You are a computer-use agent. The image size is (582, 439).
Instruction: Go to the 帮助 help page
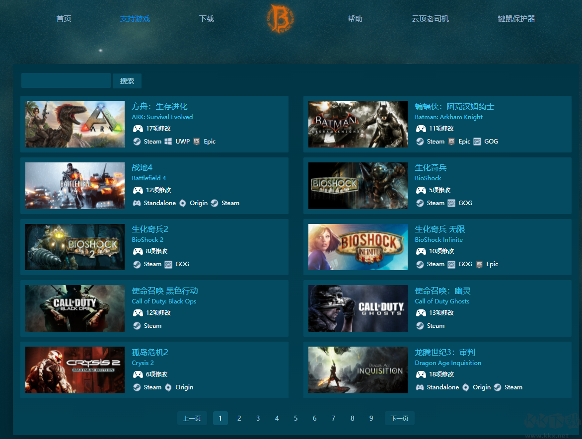pos(355,19)
